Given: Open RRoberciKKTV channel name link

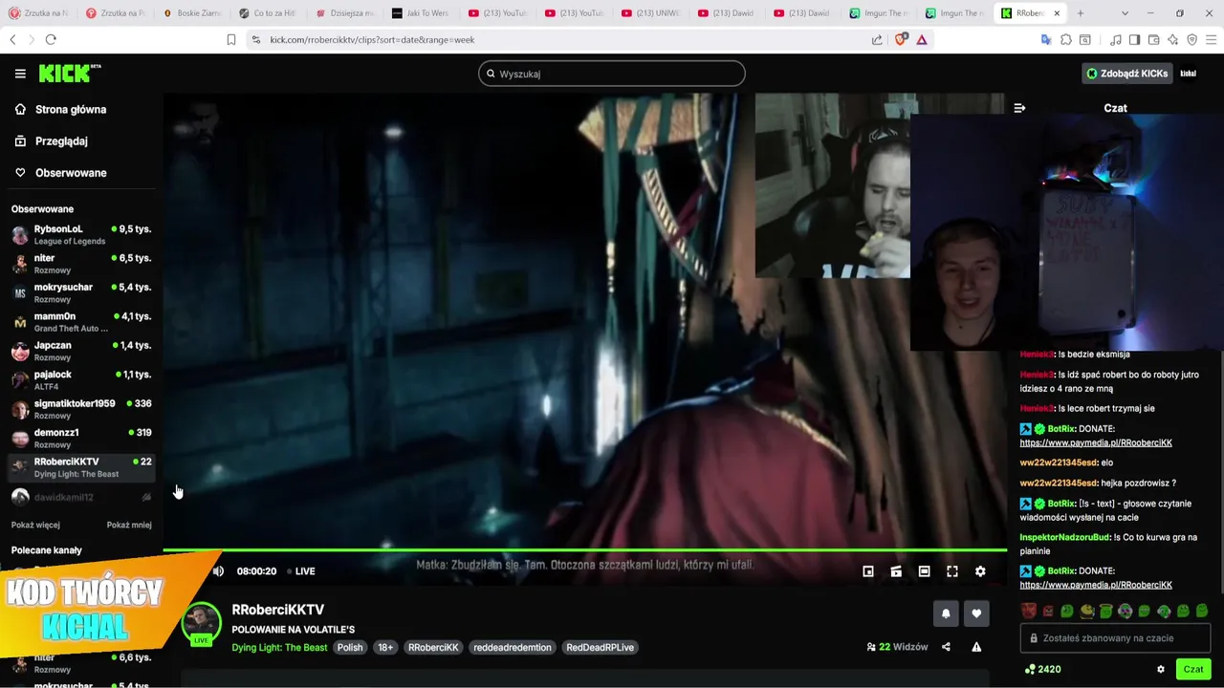Looking at the screenshot, I should 277,610.
